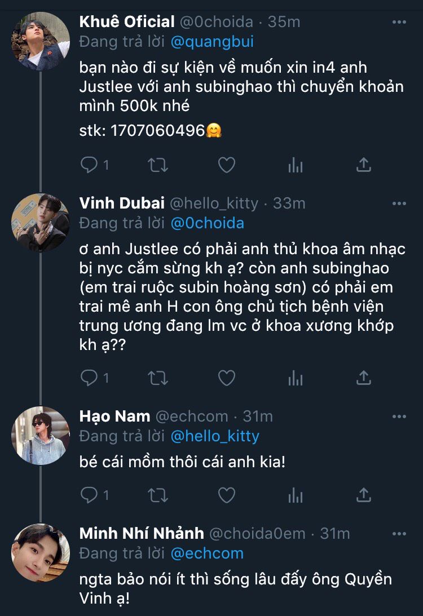This screenshot has height=616, width=423.
Task: Like Hạo Nam's tweet
Action: coord(226,495)
